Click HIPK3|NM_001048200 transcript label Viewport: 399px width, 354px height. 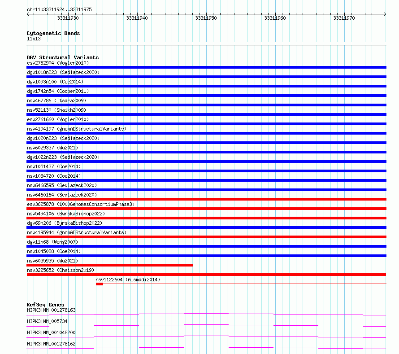(x=51, y=332)
